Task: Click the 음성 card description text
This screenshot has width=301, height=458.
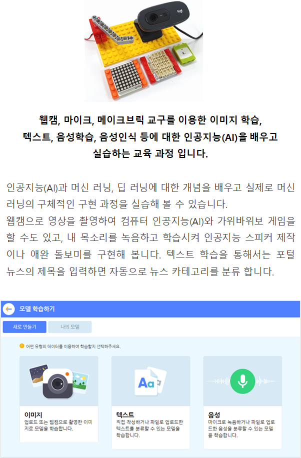Action: tap(241, 428)
